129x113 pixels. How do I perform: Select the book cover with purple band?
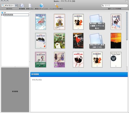click(59, 60)
